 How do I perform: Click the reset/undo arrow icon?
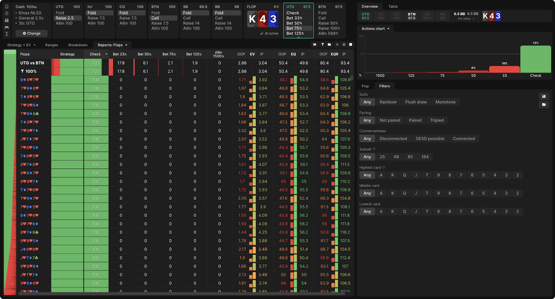click(7, 14)
